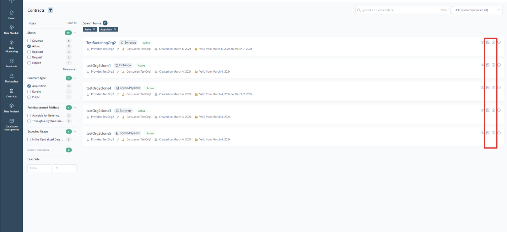Screen dimensions: 507x232
Task: Go to Data Monitoring in sidebar
Action: tap(11, 46)
